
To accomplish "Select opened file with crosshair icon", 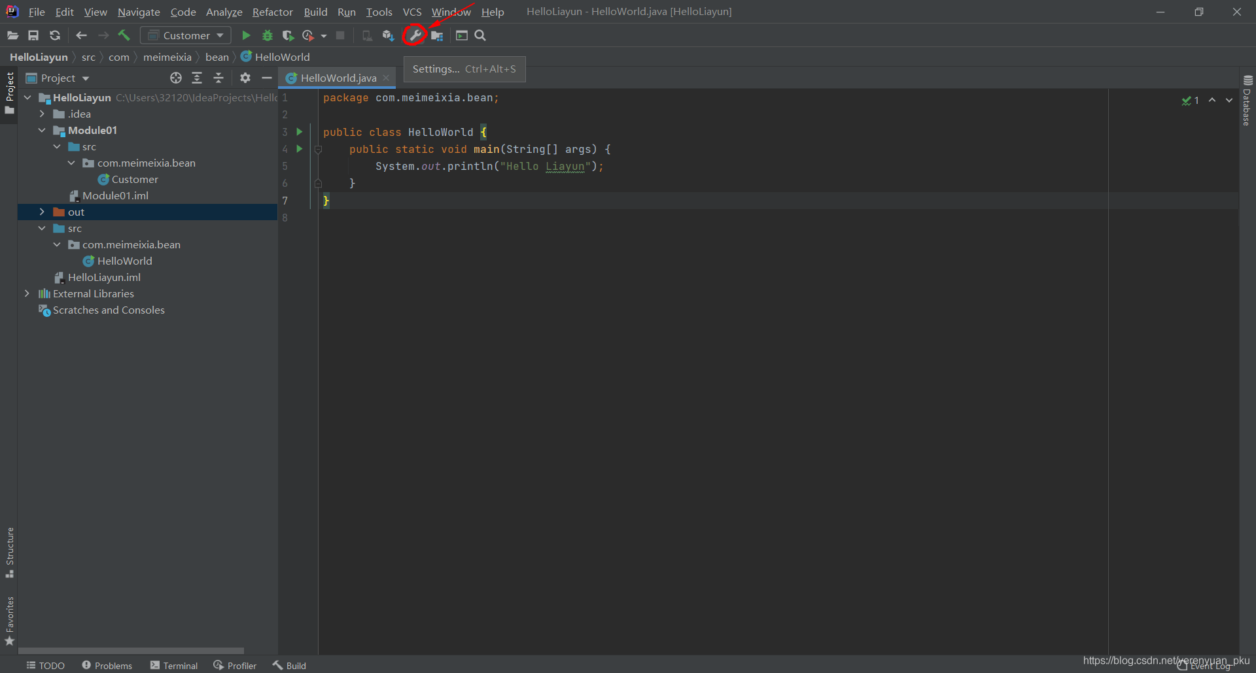I will [x=175, y=78].
